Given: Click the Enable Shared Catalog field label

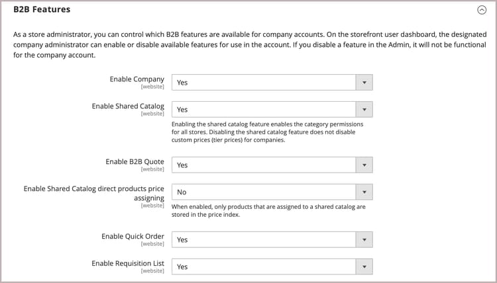Looking at the screenshot, I should (128, 106).
